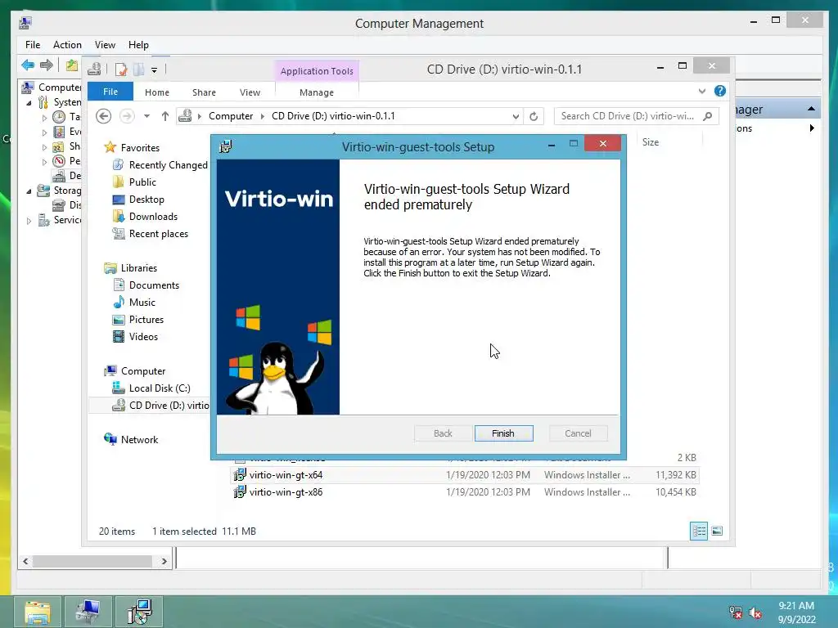Go up one folder level in Explorer
The image size is (838, 628).
coord(165,116)
